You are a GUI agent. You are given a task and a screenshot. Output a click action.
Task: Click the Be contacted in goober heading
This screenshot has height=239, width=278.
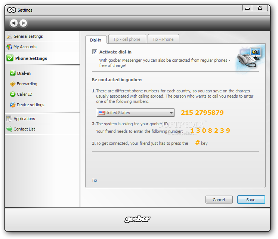(117, 80)
